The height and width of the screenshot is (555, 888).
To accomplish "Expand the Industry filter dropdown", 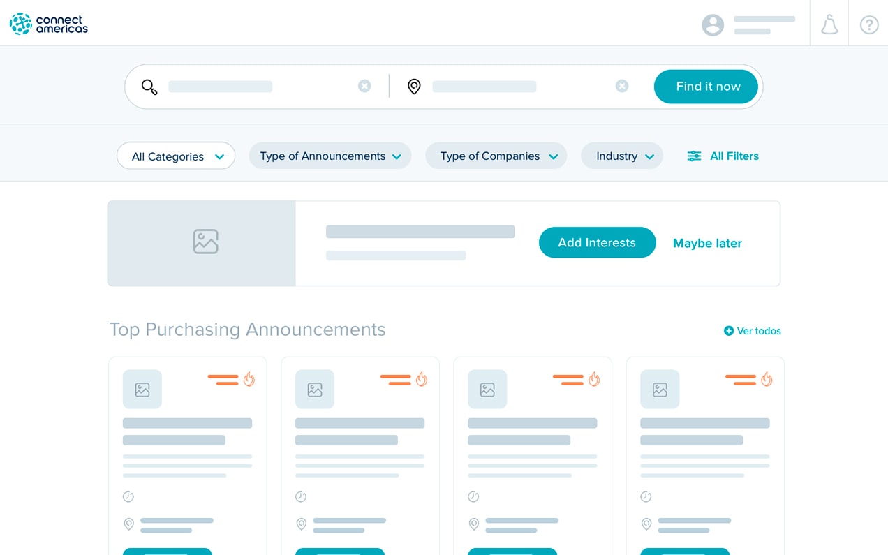I will point(622,156).
